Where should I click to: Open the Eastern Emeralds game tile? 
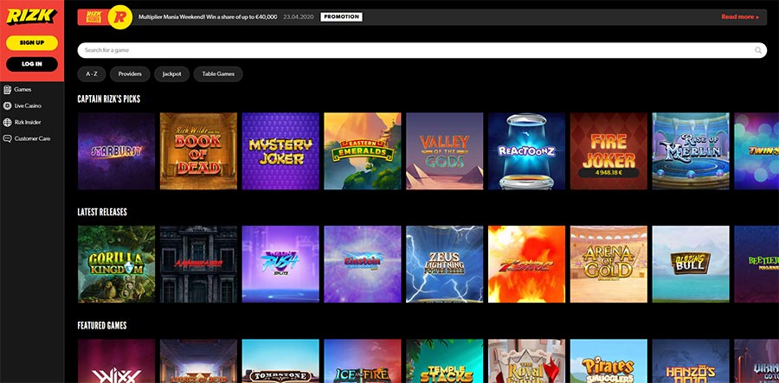click(362, 150)
